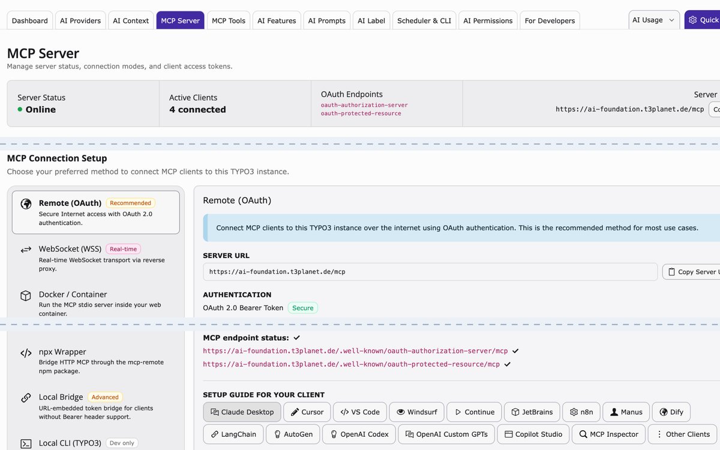Choose the Cursor setup guide
720x450 pixels.
[307, 412]
